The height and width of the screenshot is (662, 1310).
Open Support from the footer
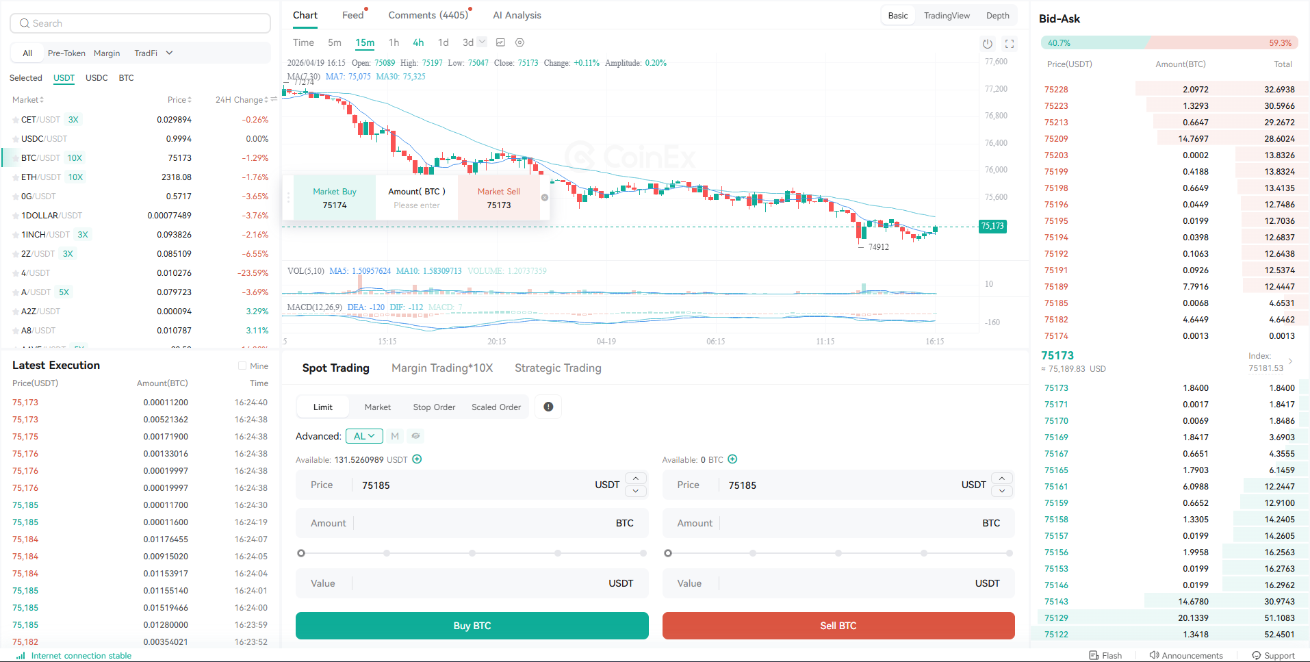pyautogui.click(x=1273, y=655)
